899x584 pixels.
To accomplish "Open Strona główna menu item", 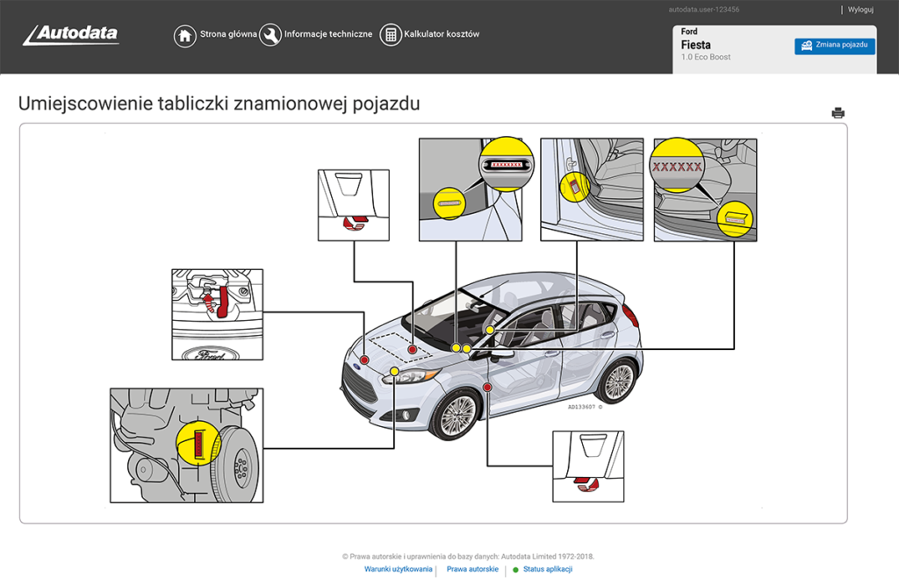I will pyautogui.click(x=228, y=35).
